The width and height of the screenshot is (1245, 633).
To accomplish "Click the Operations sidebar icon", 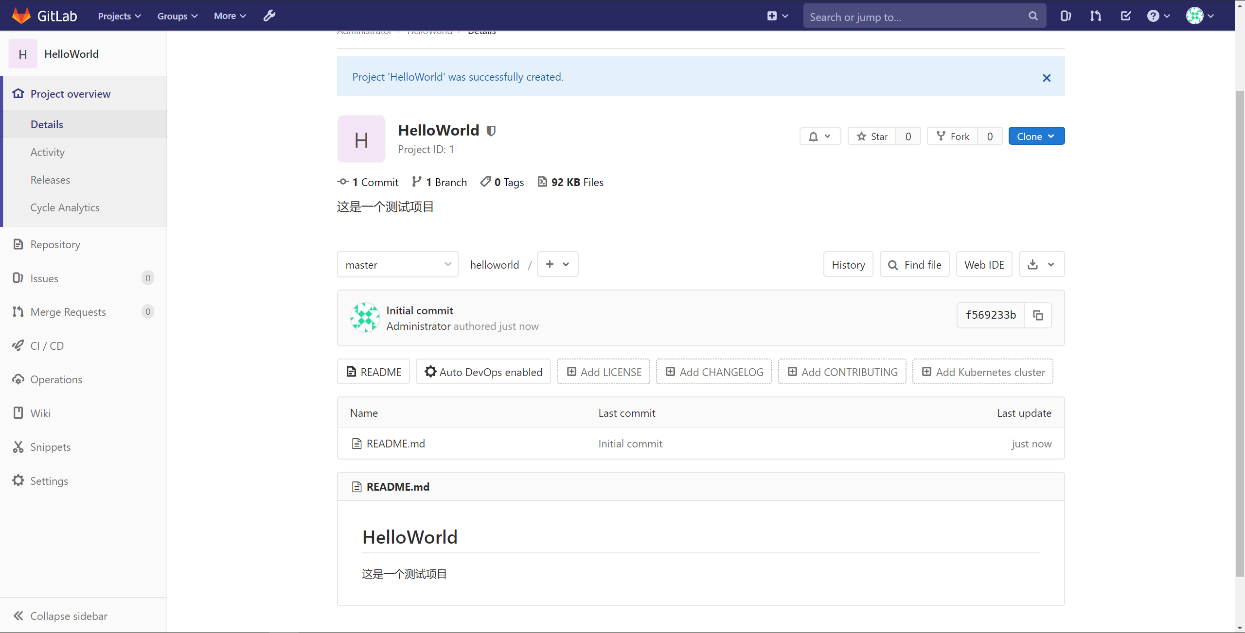I will [x=18, y=379].
